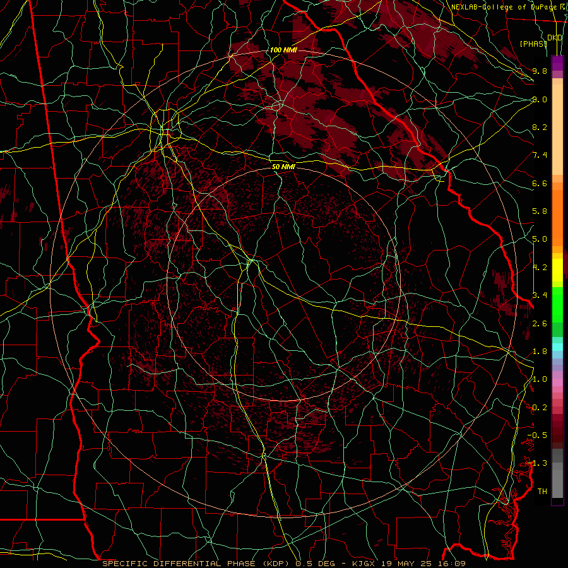The width and height of the screenshot is (568, 568).
Task: Click the "TH" threshold label on the scale
Action: point(542,492)
